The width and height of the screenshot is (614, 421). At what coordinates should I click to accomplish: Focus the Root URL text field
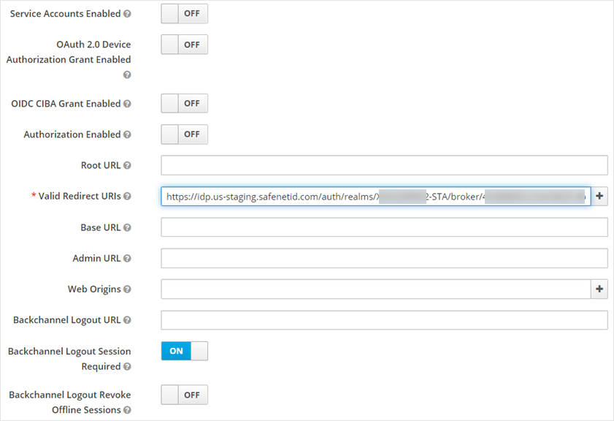coord(384,165)
